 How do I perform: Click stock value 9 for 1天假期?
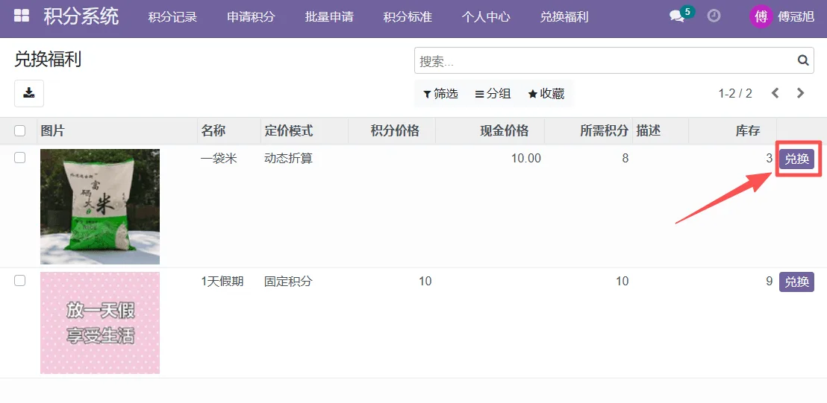click(x=769, y=282)
